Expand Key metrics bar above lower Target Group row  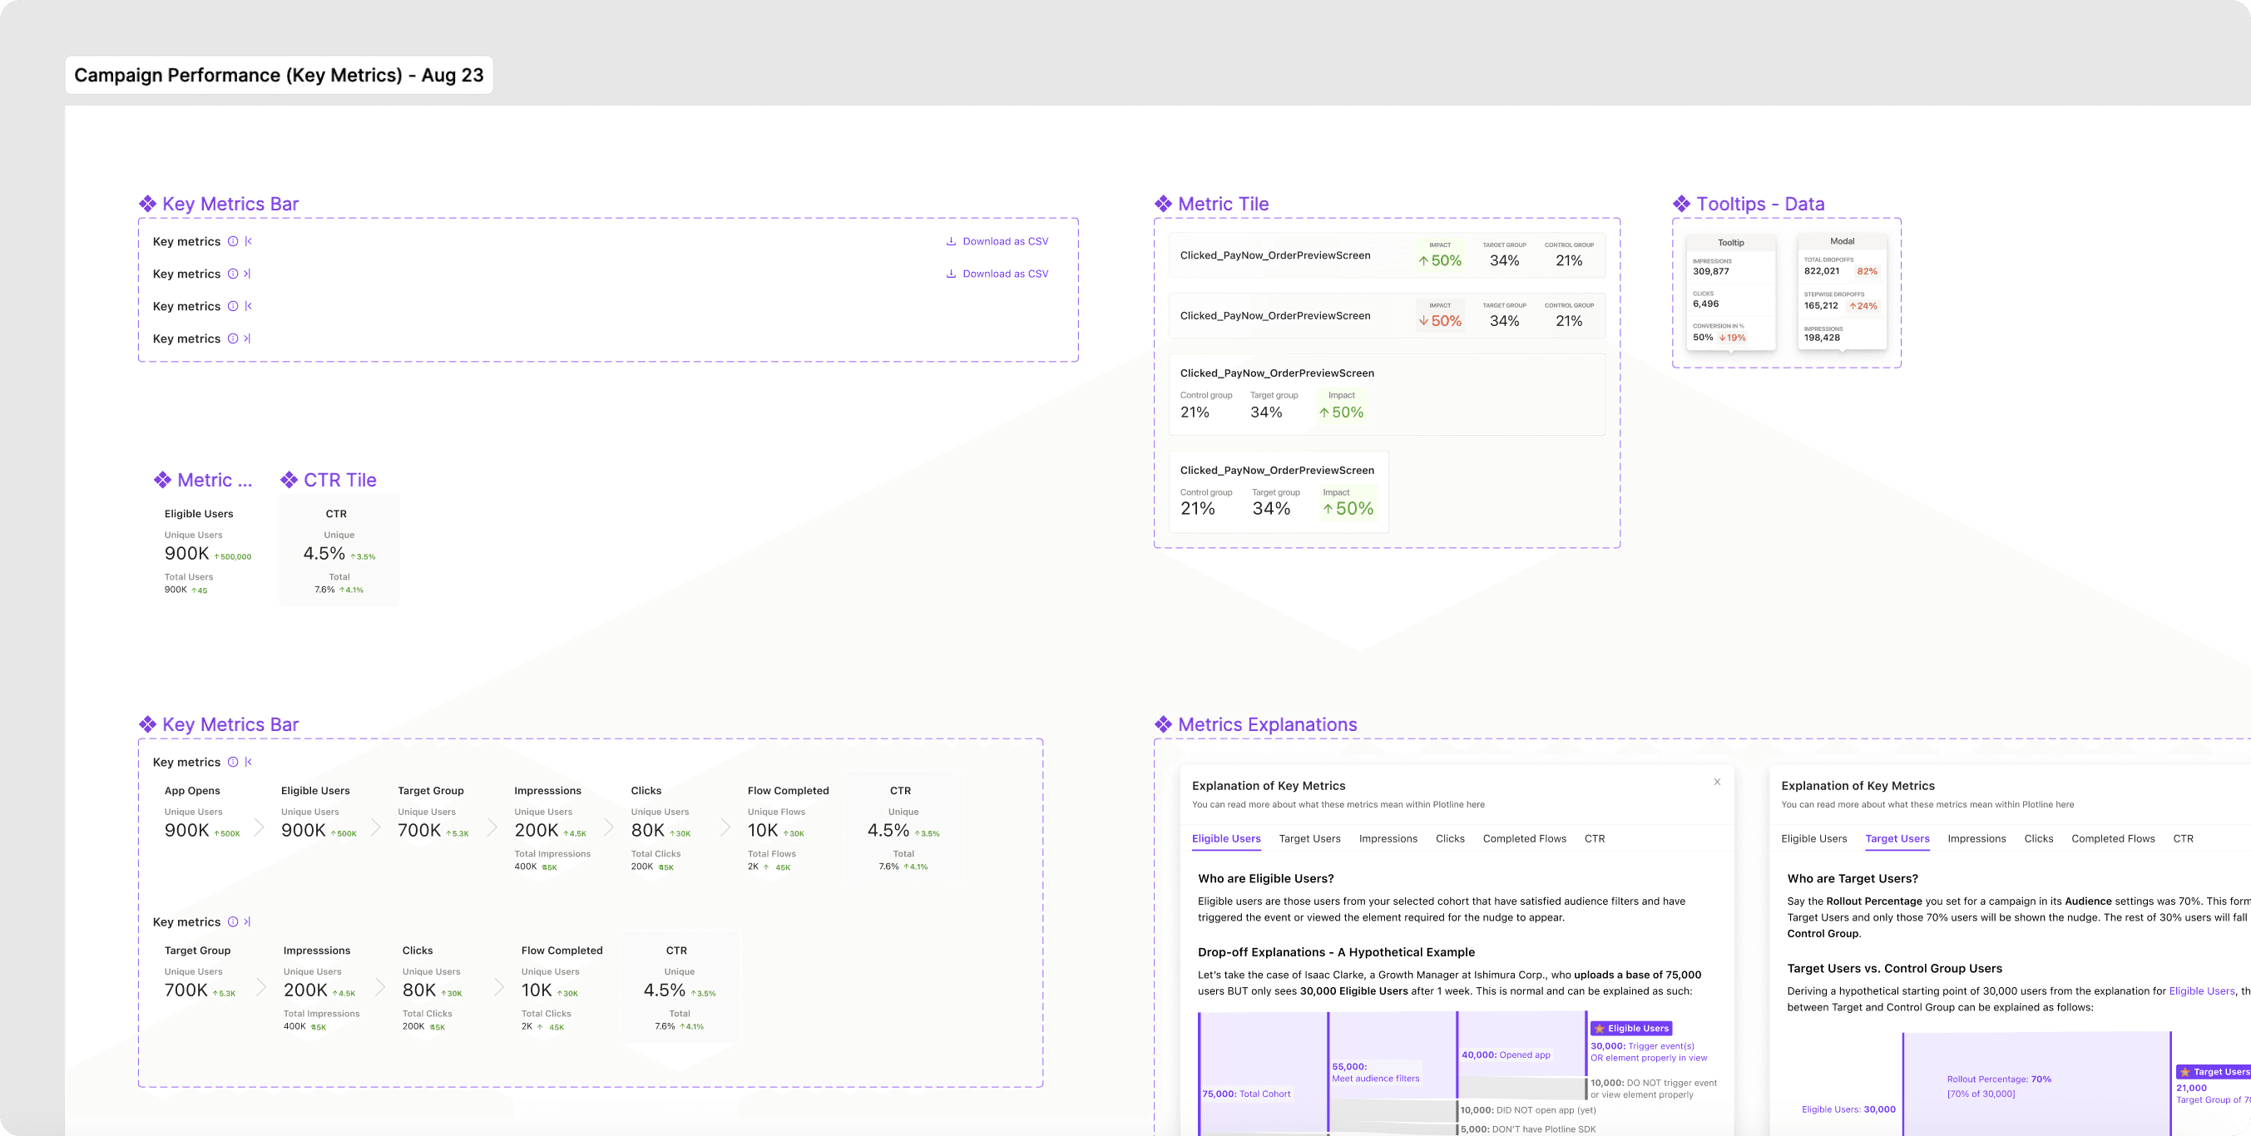pyautogui.click(x=247, y=922)
